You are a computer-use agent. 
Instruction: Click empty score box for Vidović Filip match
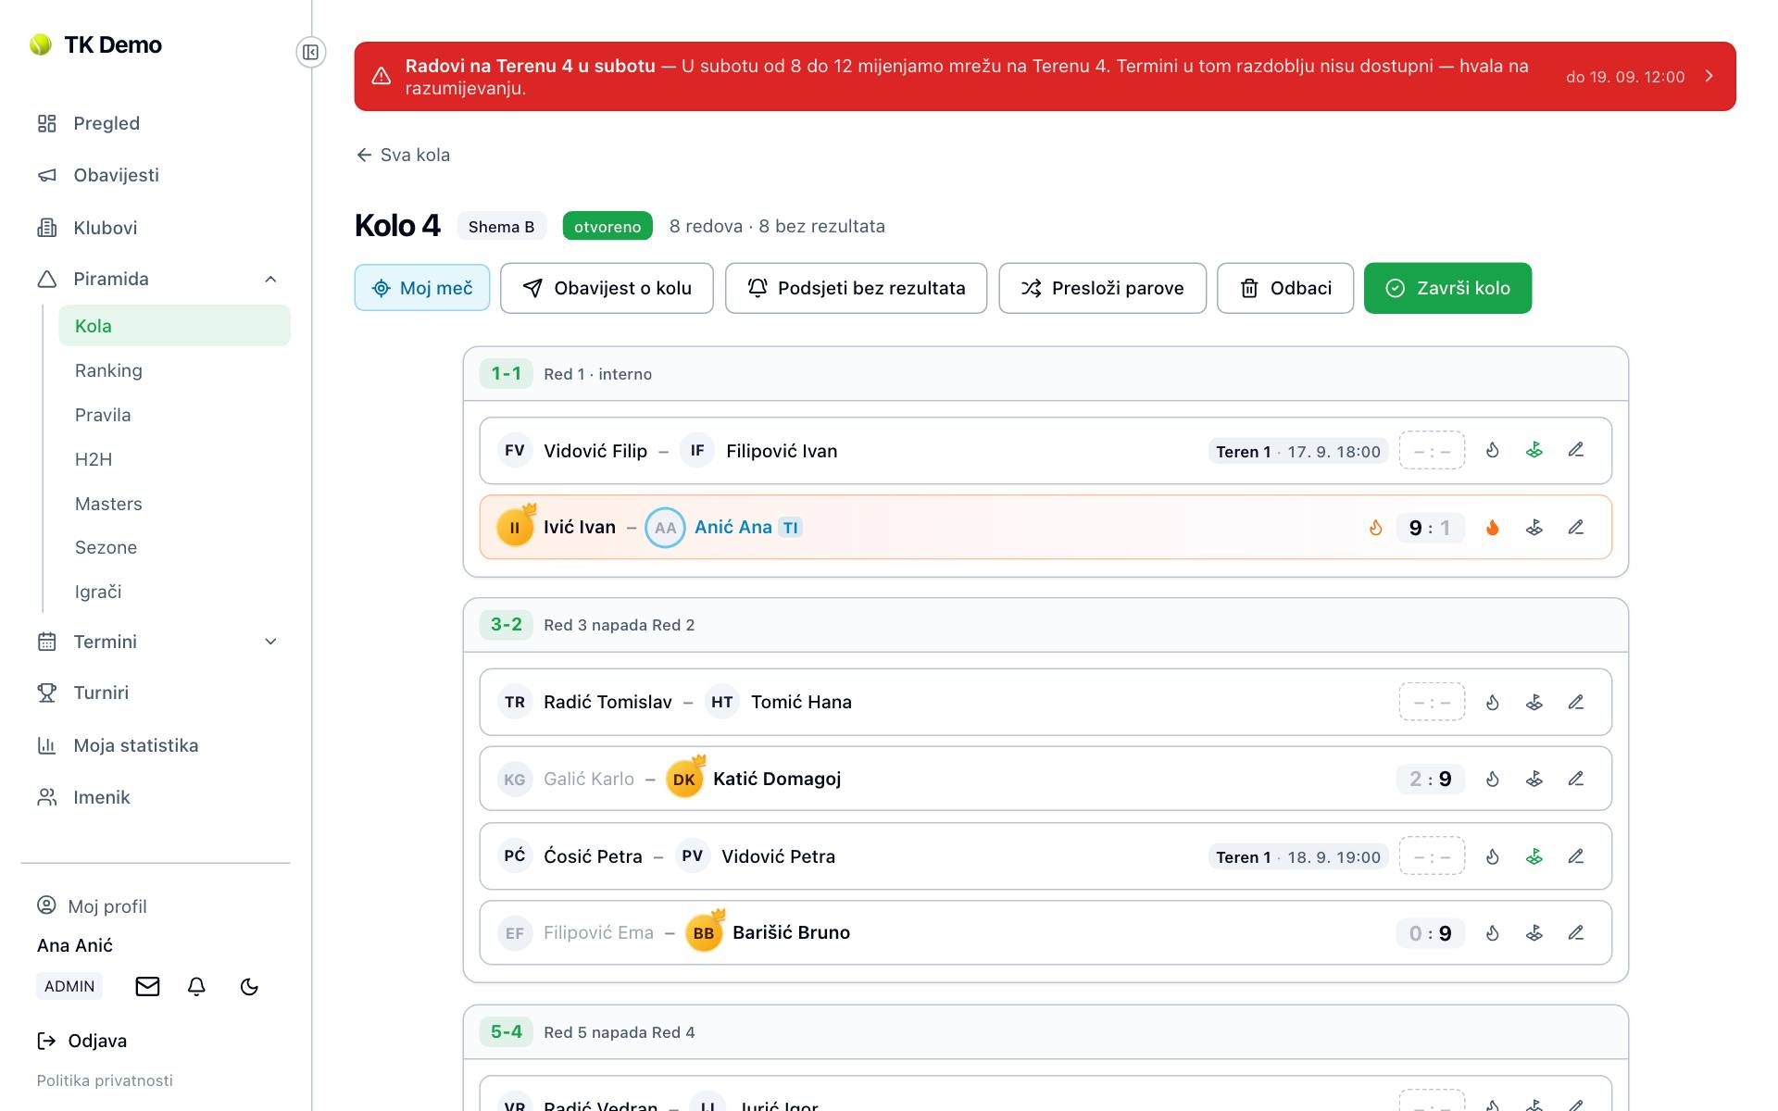pos(1432,451)
